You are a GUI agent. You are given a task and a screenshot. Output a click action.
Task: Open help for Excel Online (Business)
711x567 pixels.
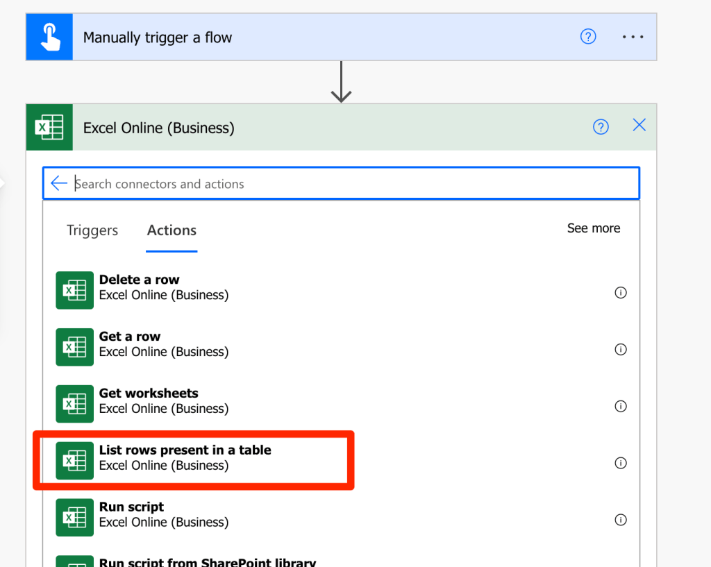(601, 126)
